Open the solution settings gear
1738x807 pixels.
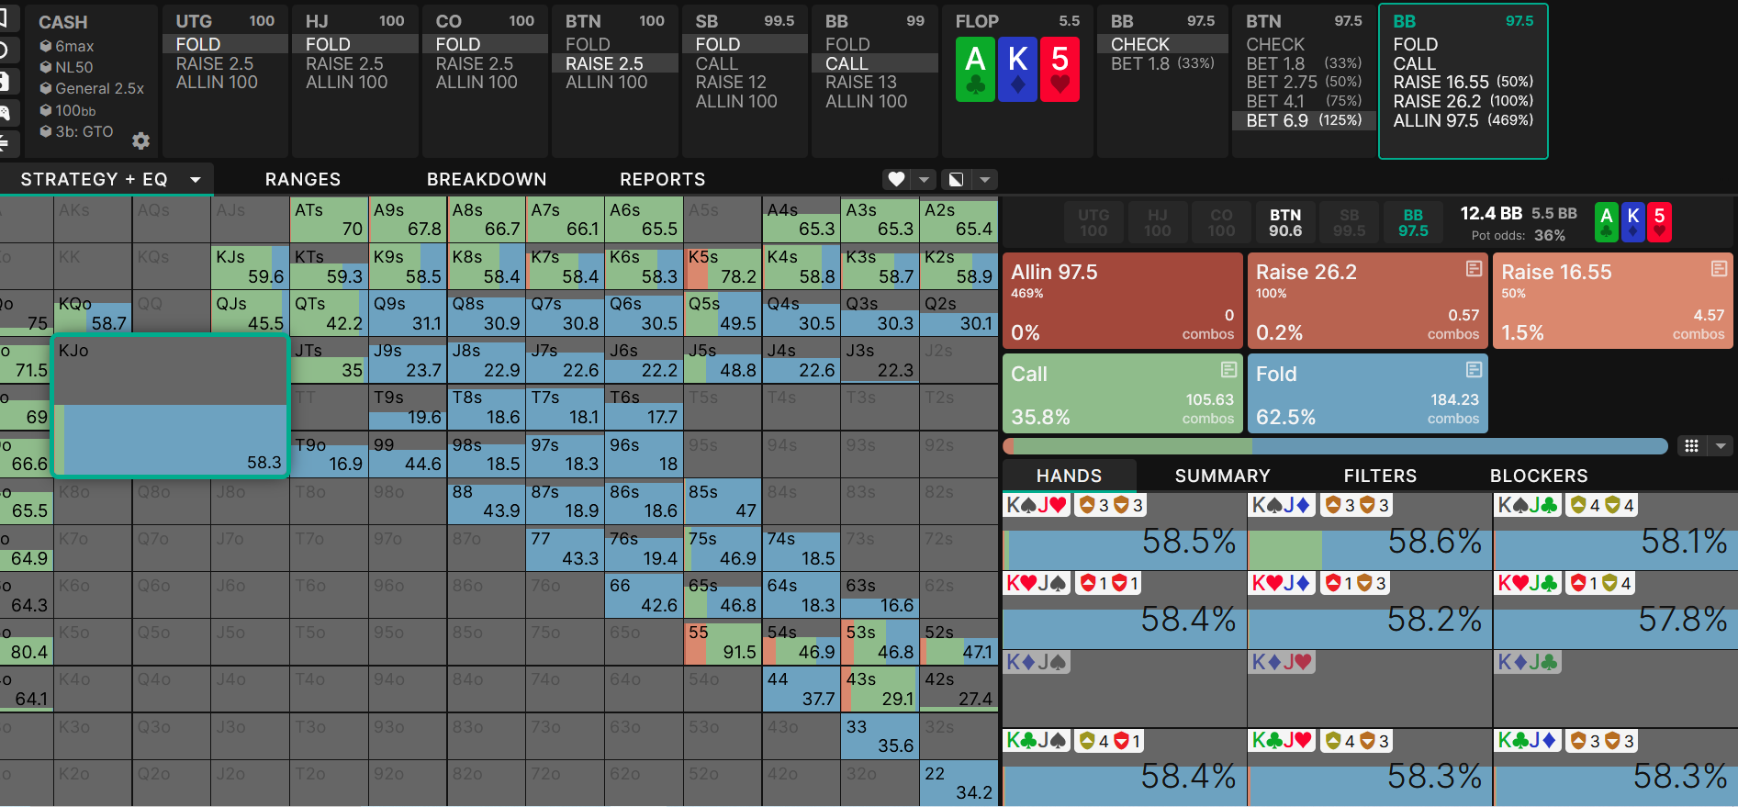[x=140, y=140]
